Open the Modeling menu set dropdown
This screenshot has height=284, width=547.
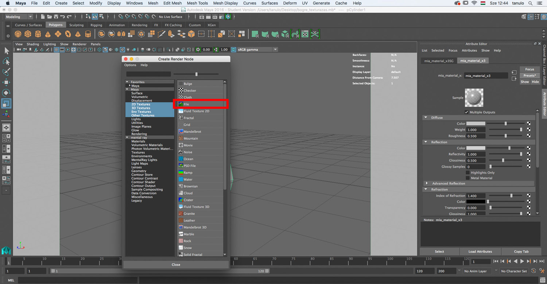coord(19,17)
